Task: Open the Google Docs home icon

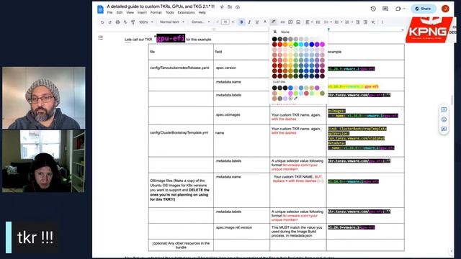Action: point(100,9)
